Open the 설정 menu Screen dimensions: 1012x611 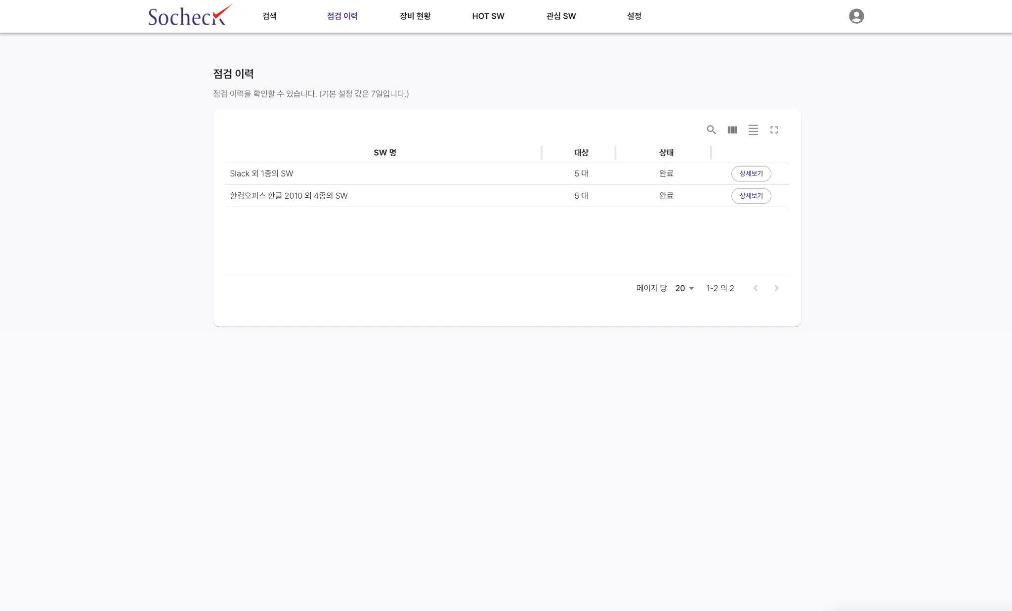point(634,16)
